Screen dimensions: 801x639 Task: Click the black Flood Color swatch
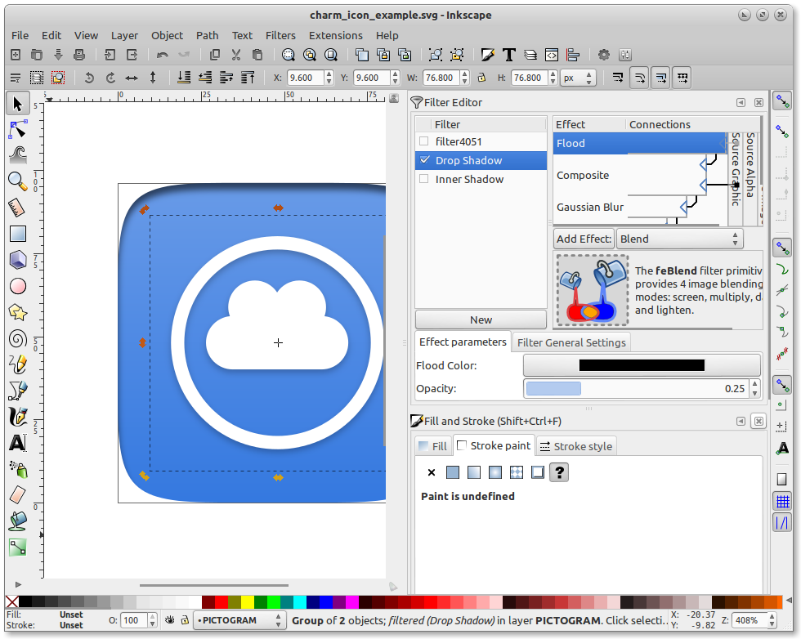642,365
